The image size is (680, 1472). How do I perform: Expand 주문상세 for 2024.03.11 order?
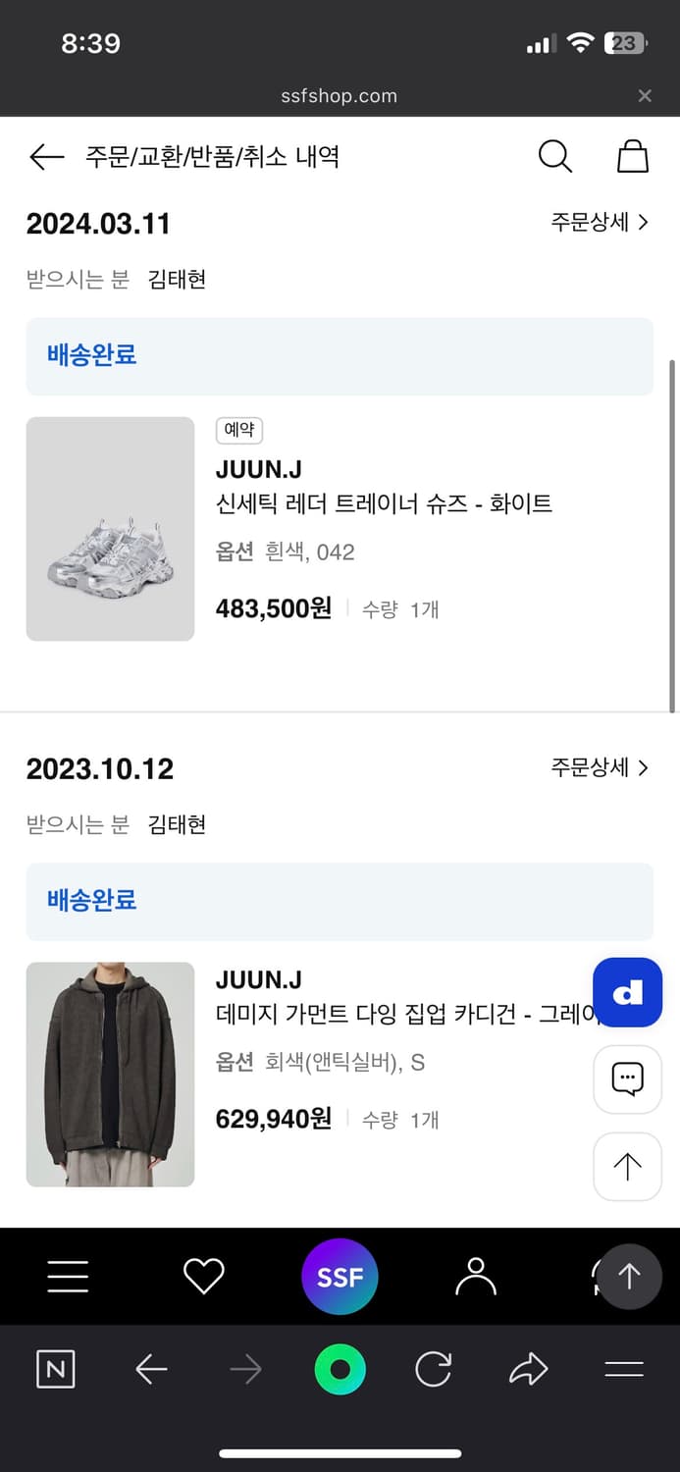600,223
